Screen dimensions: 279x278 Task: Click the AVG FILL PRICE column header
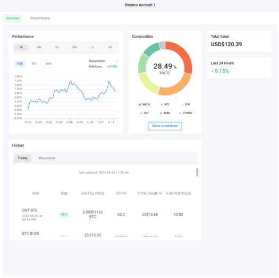pyautogui.click(x=92, y=193)
